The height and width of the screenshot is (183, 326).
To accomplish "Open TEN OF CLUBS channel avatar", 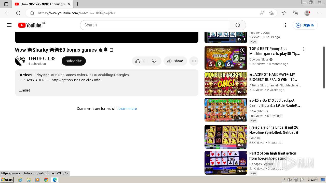I will pos(20,61).
